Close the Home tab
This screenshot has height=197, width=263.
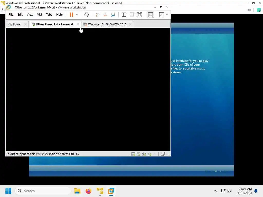pyautogui.click(x=25, y=24)
